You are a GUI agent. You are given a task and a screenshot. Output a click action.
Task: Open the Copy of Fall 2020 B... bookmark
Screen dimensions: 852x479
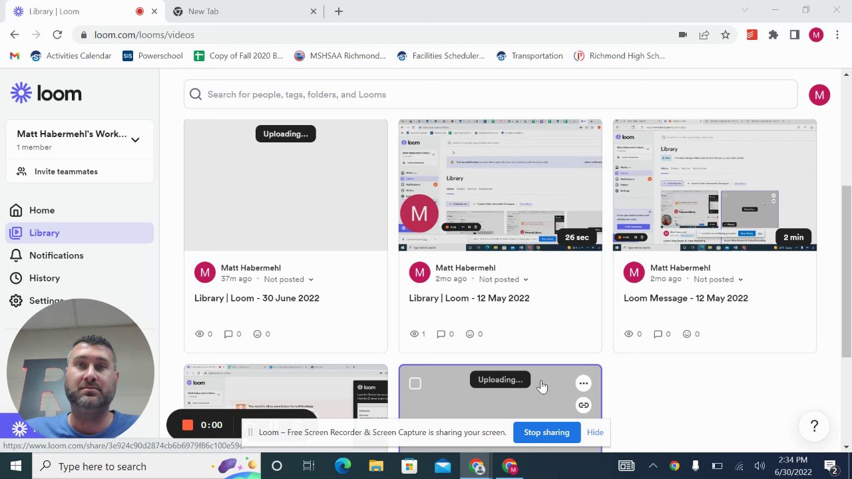click(x=238, y=56)
